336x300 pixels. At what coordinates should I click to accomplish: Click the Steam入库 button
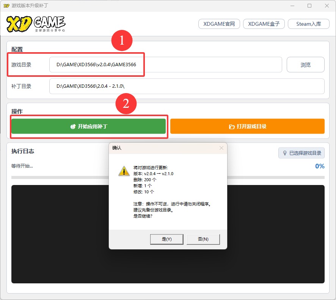pos(308,24)
